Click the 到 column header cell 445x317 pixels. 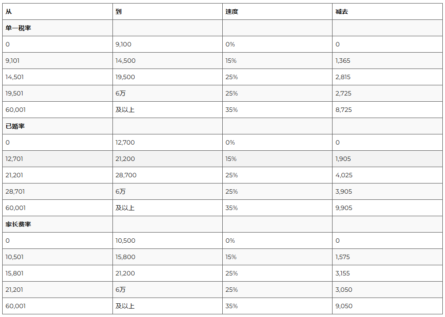pyautogui.click(x=119, y=11)
